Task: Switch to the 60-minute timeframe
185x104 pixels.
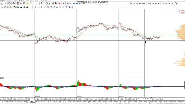Action: coord(149,3)
